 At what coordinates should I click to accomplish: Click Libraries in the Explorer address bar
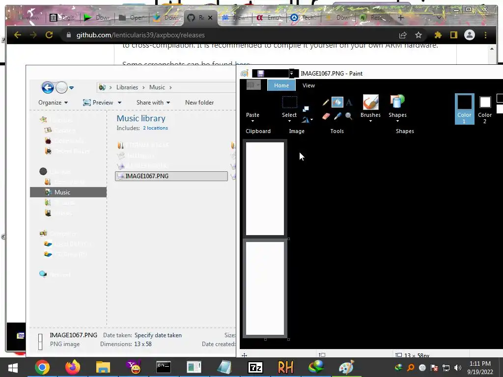click(x=127, y=87)
